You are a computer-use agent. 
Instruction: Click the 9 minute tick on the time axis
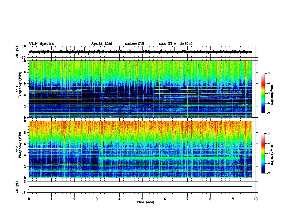233,199
